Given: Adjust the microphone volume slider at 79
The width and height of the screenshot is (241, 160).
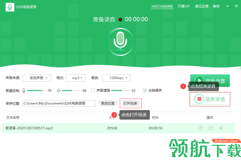Looking at the screenshot, I should point(37,91).
